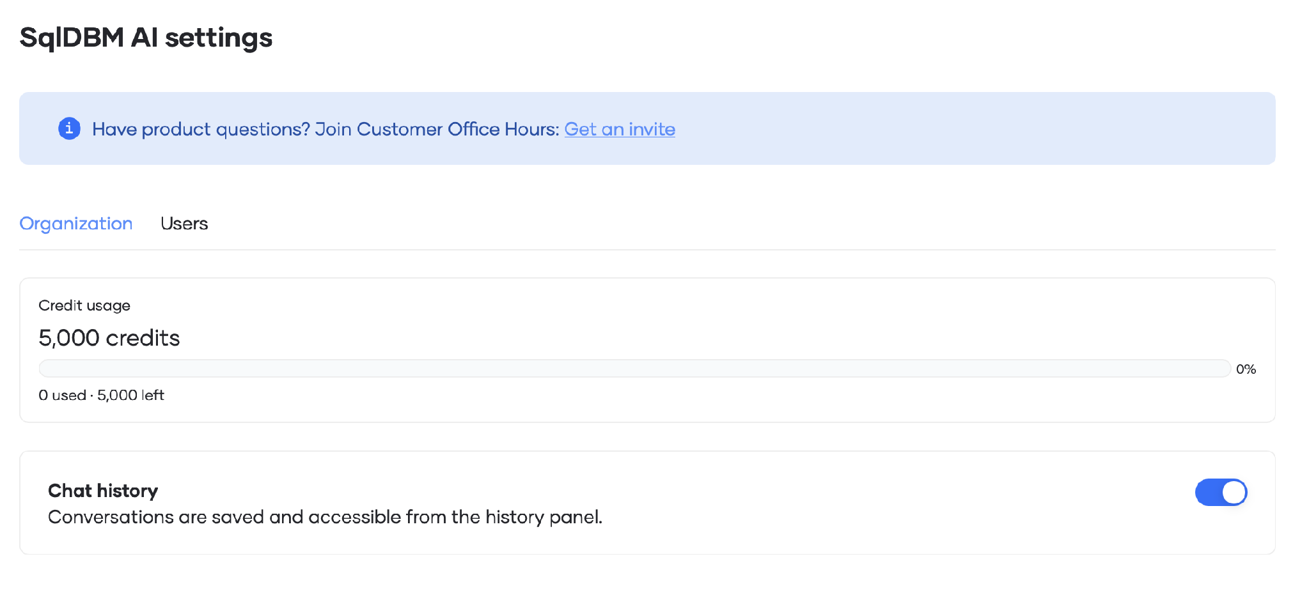Turn off the Chat history toggle

click(1221, 492)
